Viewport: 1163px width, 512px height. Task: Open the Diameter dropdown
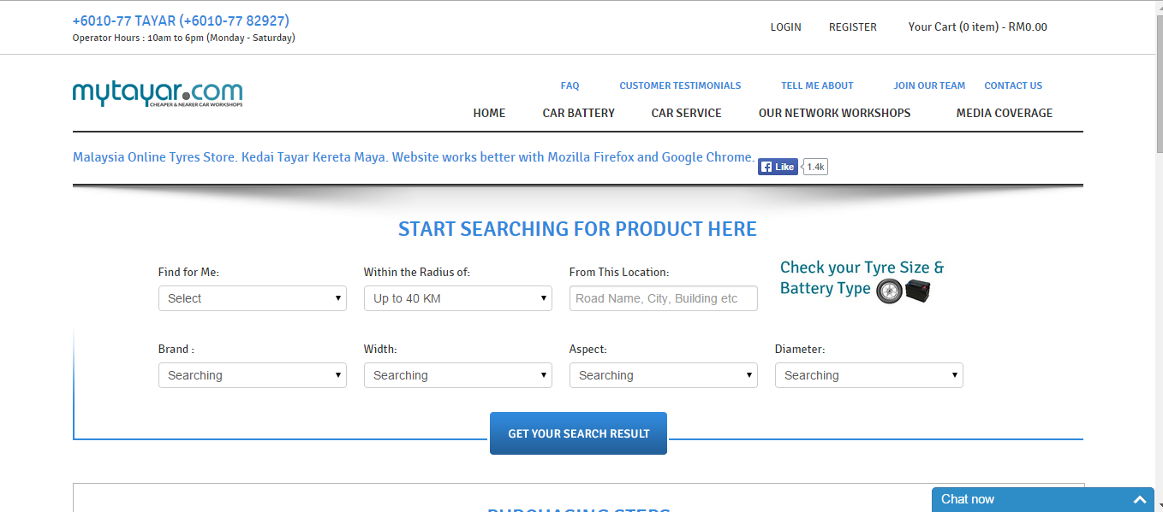click(869, 375)
